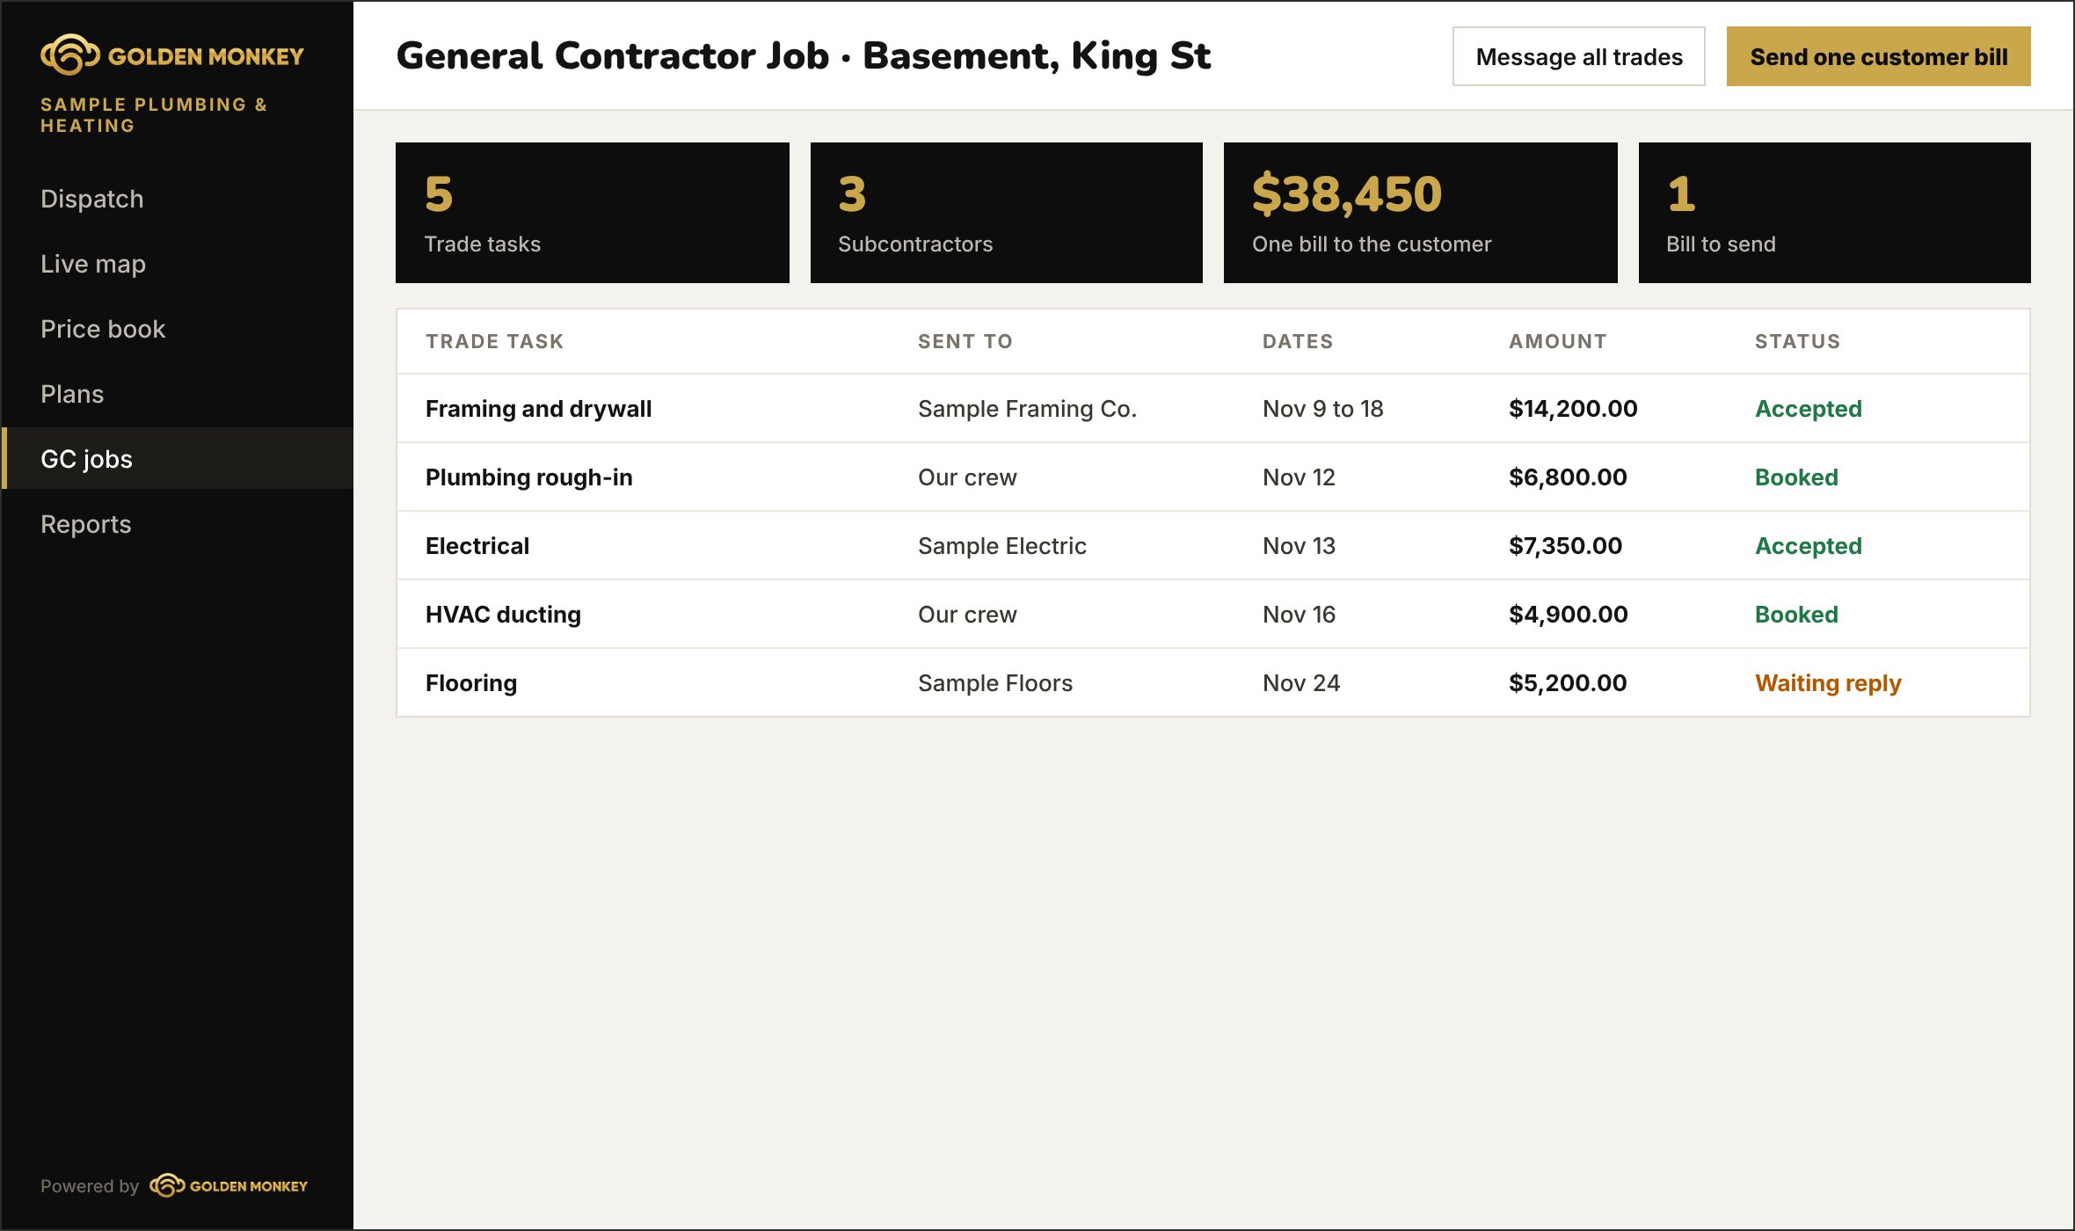Click the AMOUNT column header
This screenshot has height=1231, width=2075.
[1558, 341]
